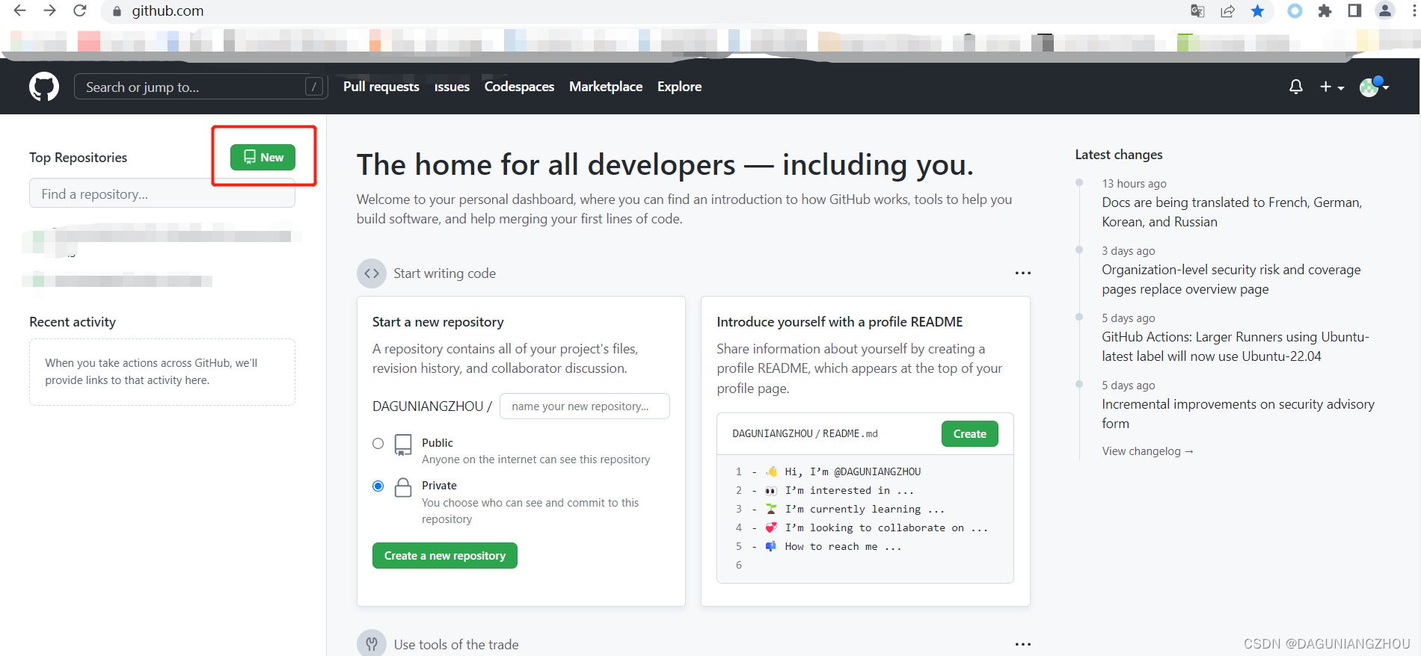Screen dimensions: 1421x656
Task: Open Docs translated to French changelog entry
Action: (x=1232, y=212)
